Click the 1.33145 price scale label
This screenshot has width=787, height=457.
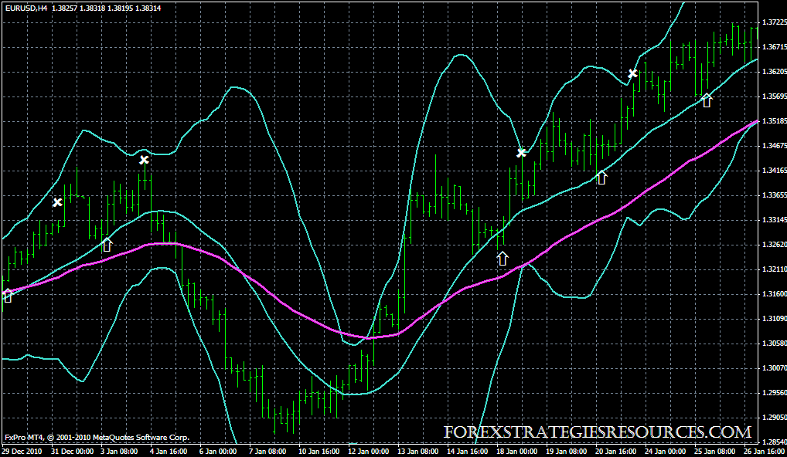tap(773, 220)
